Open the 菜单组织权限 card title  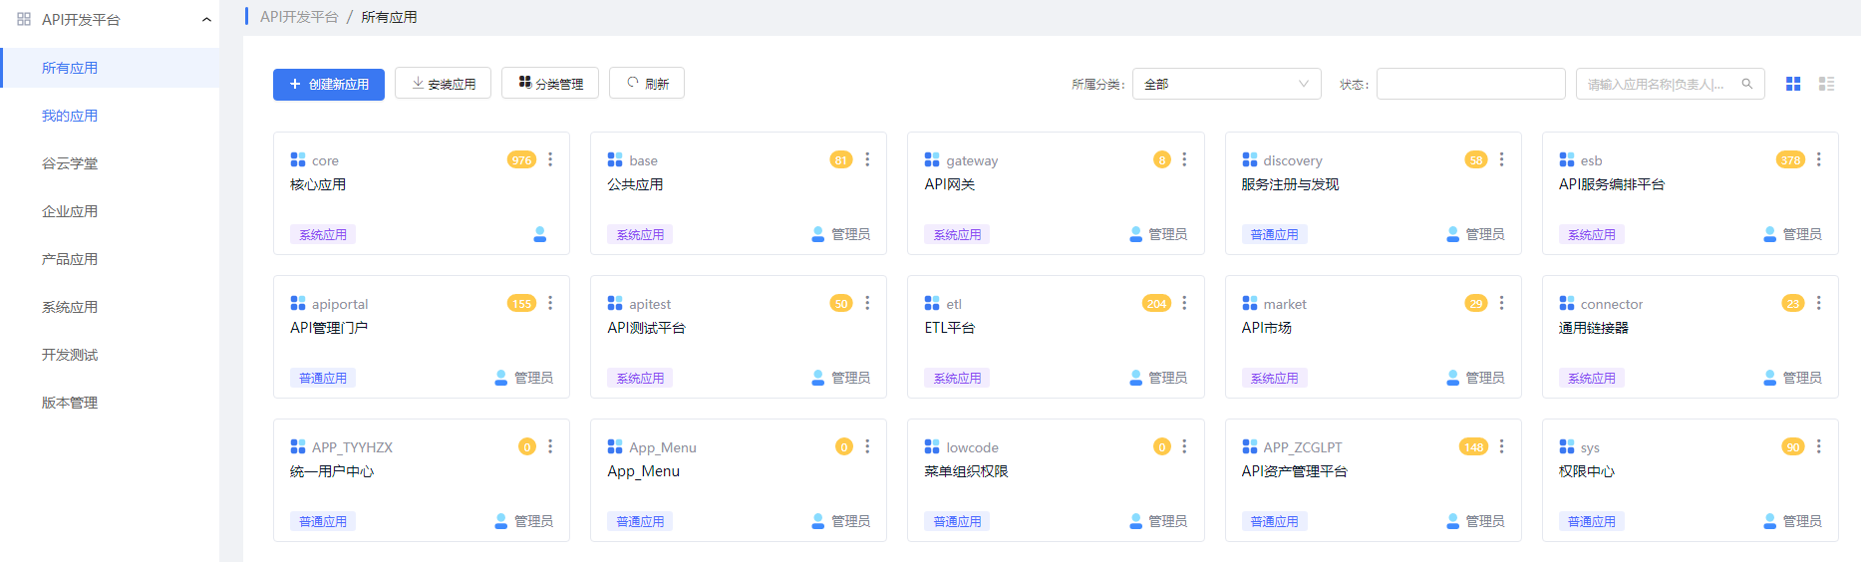pos(966,471)
